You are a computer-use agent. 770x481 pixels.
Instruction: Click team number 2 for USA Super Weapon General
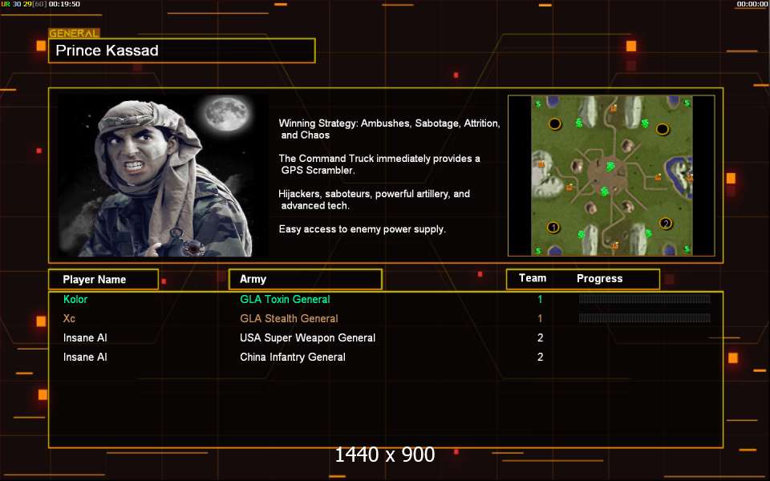pos(540,338)
